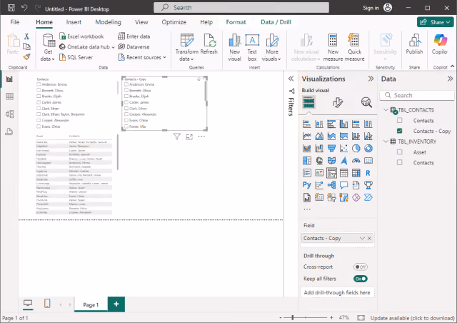Tick Contacts field under TBL_INVENTORY
This screenshot has width=457, height=323.
[x=400, y=162]
